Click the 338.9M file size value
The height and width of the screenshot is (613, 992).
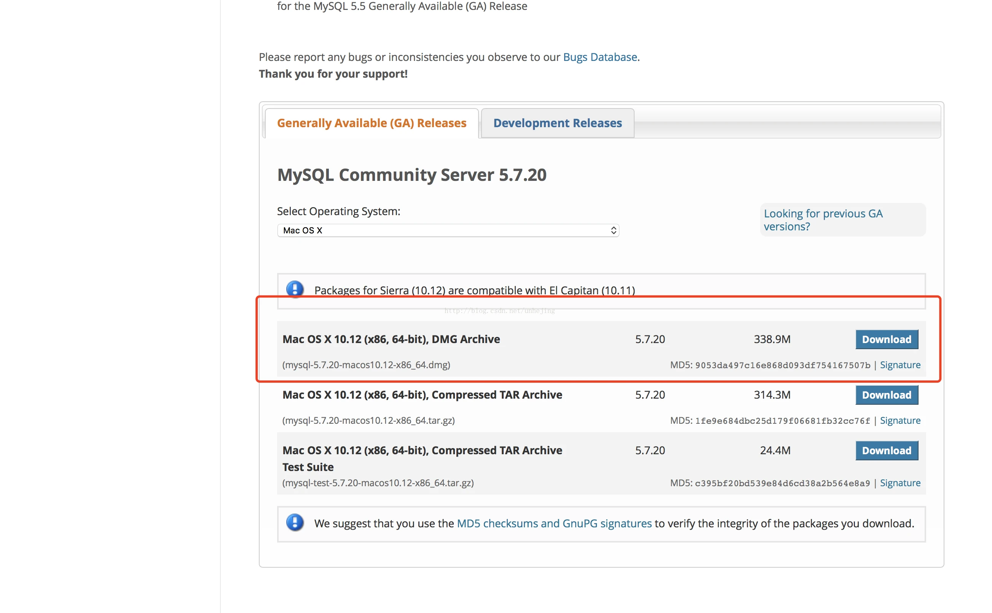point(772,339)
